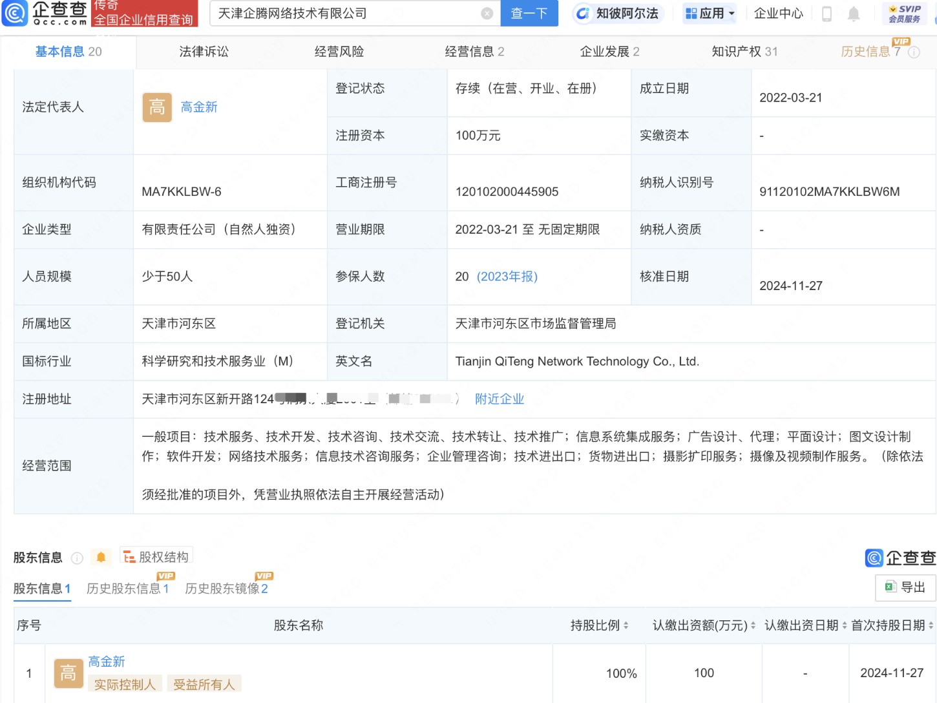Click the info icon next to 历史信息
Screen dimensions: 937x703
click(x=914, y=52)
